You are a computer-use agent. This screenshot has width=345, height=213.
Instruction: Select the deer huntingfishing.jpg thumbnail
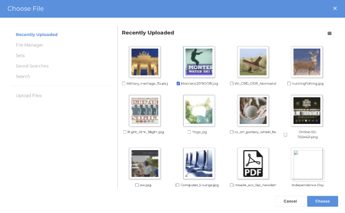click(x=307, y=62)
